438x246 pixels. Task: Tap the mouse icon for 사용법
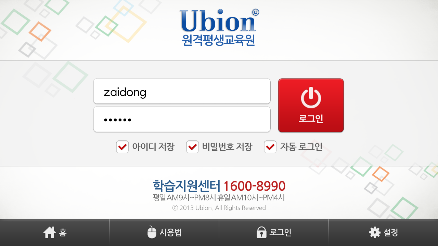[152, 232]
